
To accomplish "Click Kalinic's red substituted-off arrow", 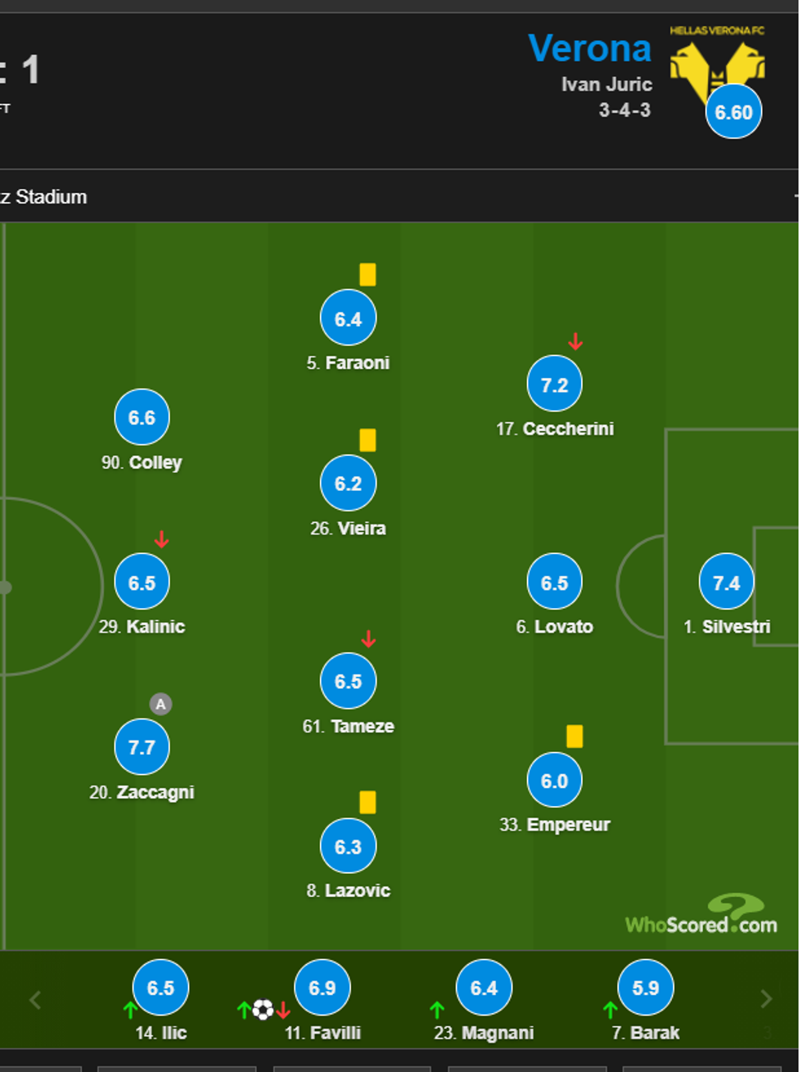I will point(161,539).
